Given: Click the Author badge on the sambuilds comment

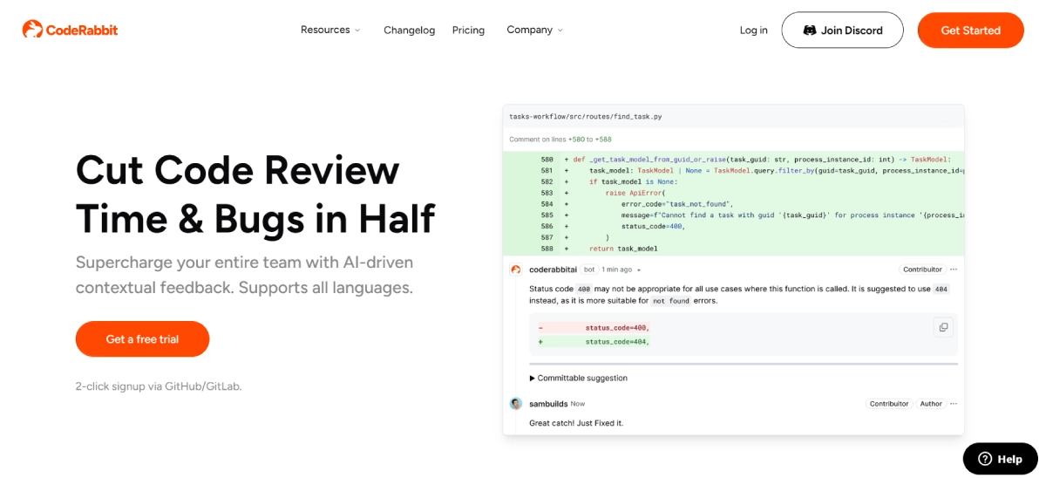Looking at the screenshot, I should click(x=930, y=404).
